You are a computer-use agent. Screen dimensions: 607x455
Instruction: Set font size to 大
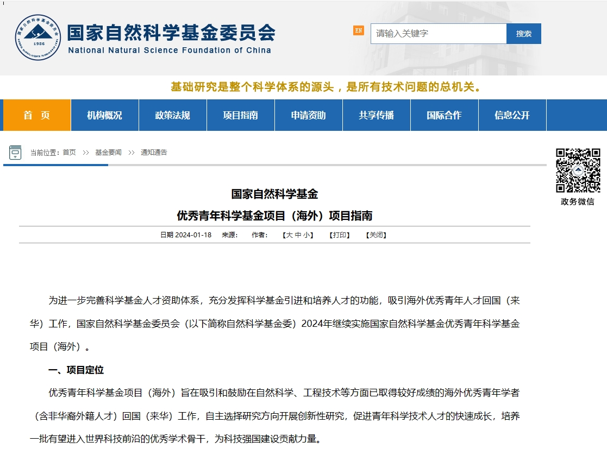coord(289,235)
